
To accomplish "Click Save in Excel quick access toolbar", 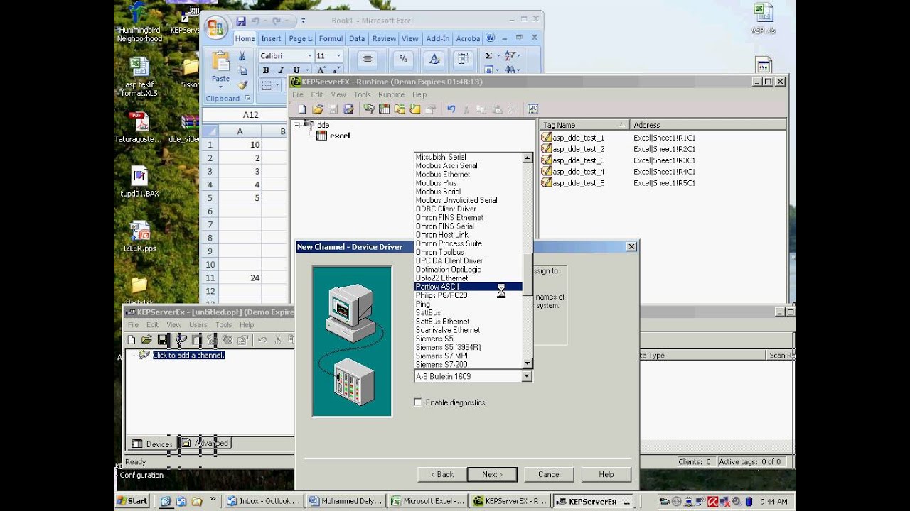I will pos(241,21).
